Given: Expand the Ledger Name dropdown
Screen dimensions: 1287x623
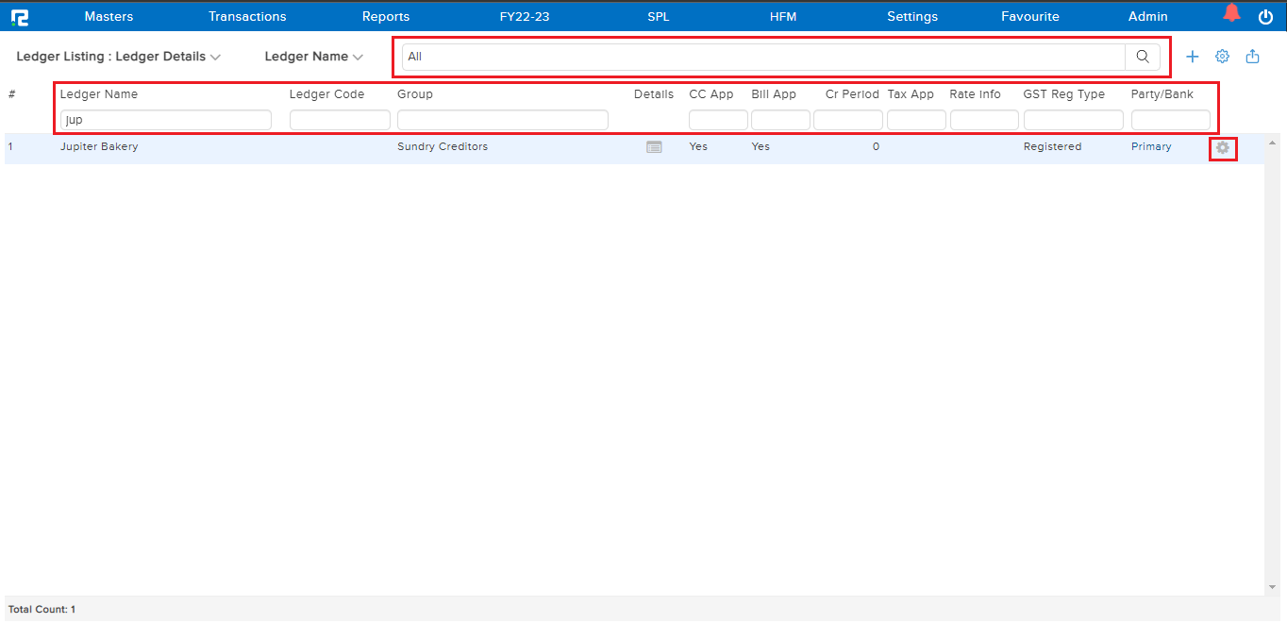Looking at the screenshot, I should pyautogui.click(x=313, y=57).
